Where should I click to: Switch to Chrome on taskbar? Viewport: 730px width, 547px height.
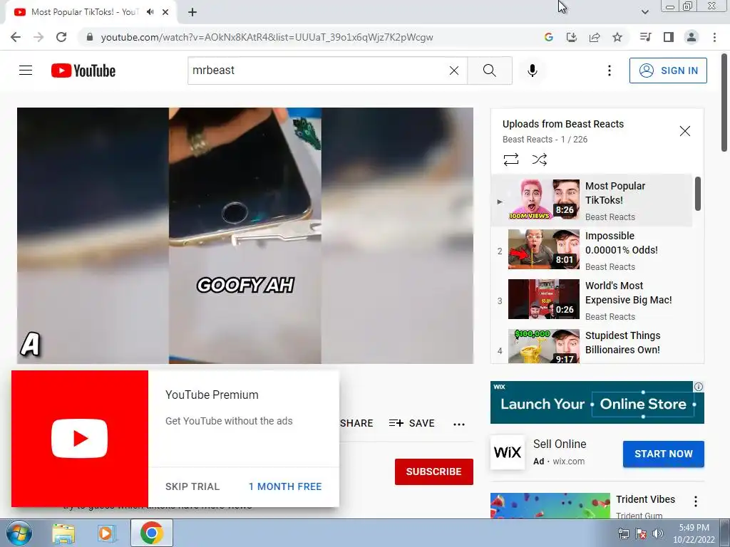coord(152,533)
